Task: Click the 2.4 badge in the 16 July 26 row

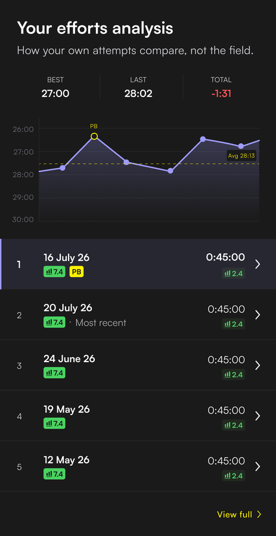Action: (x=234, y=273)
